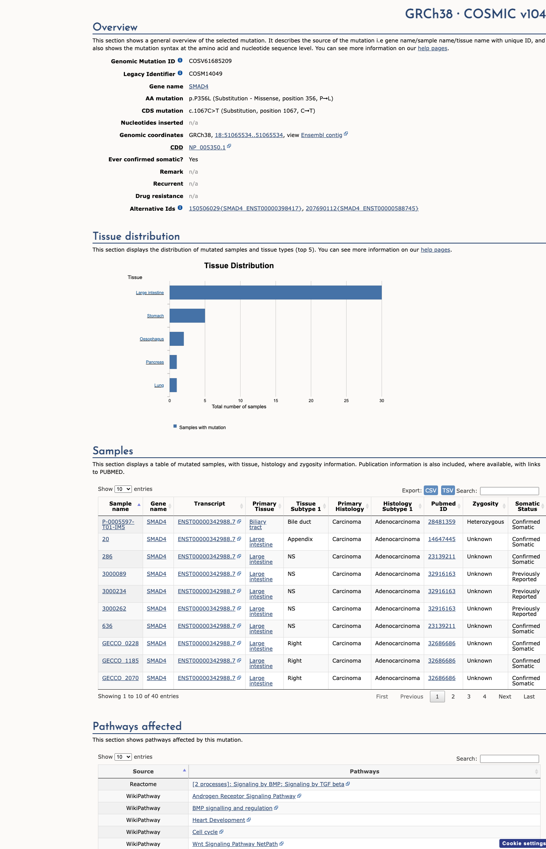Open transcript link in sample 286 row
The width and height of the screenshot is (546, 849).
click(206, 556)
